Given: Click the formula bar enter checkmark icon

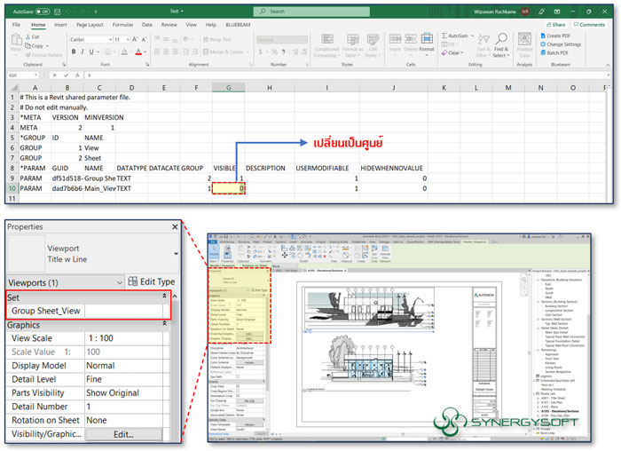Looking at the screenshot, I should click(x=67, y=75).
